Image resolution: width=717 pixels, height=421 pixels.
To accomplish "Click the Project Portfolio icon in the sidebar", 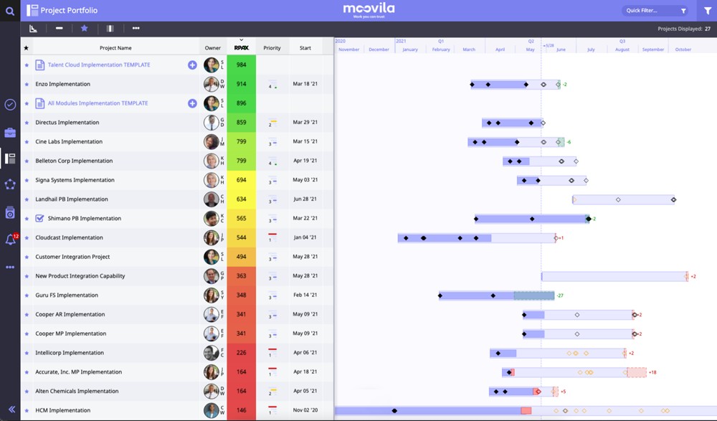I will point(10,159).
